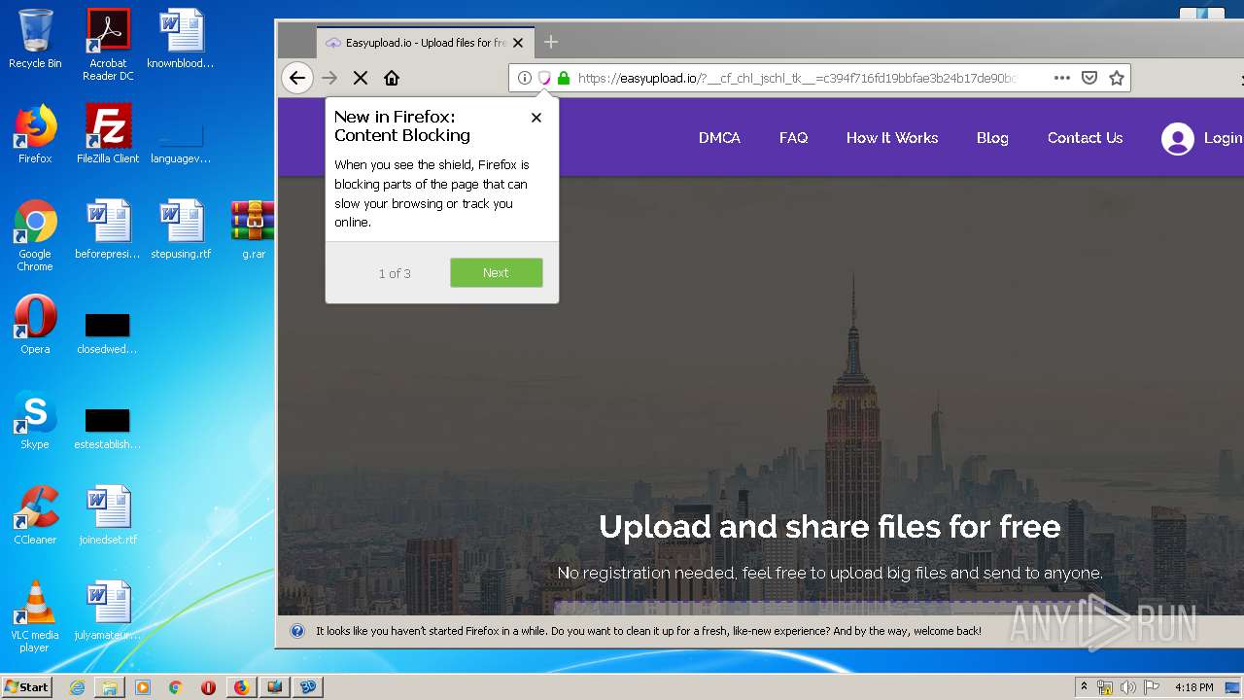Viewport: 1244px width, 700px height.
Task: Open Action Center flag icon
Action: [x=1152, y=687]
